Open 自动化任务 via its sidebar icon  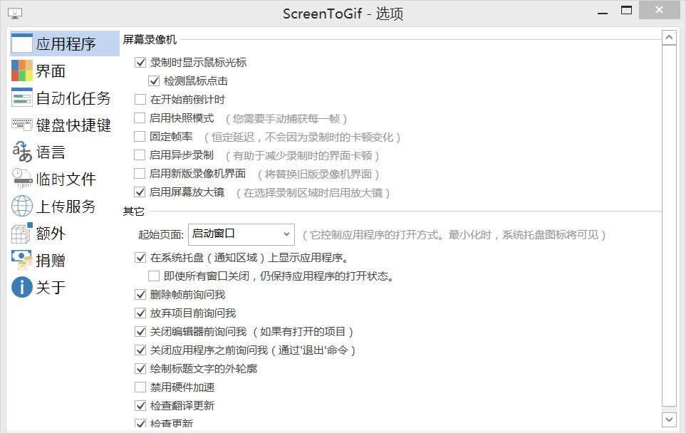point(22,98)
